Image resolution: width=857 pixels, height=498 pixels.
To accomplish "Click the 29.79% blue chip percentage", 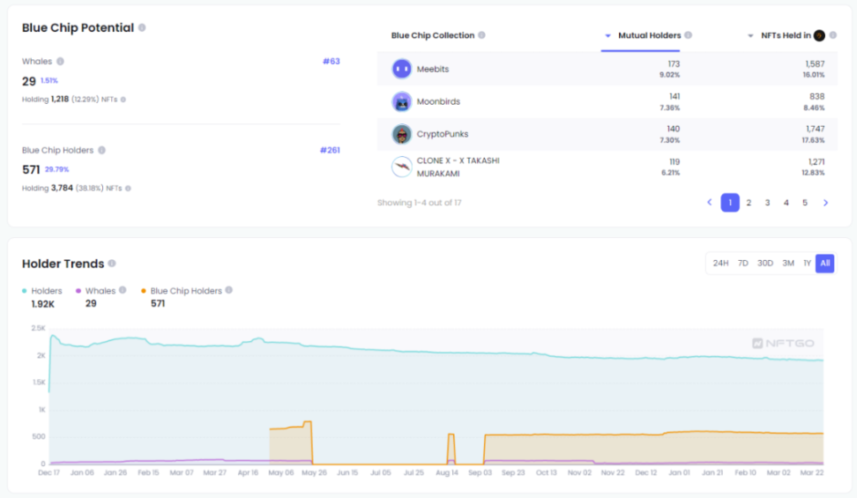I will click(x=56, y=169).
